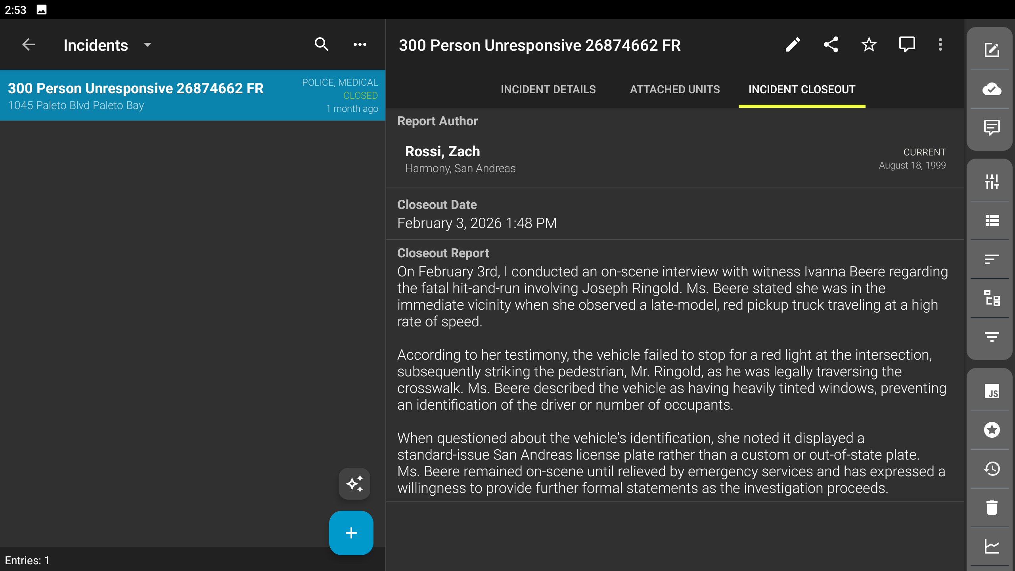Screen dimensions: 1015x571
Task: Select the Incident Closeout tab
Action: click(x=802, y=90)
